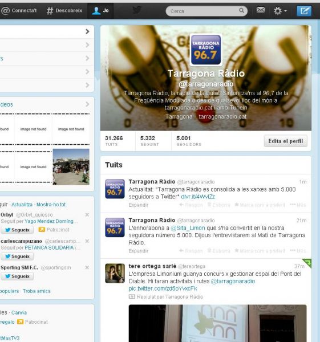Expand the fourth sidebar row chevron
The width and height of the screenshot is (320, 342).
click(87, 72)
